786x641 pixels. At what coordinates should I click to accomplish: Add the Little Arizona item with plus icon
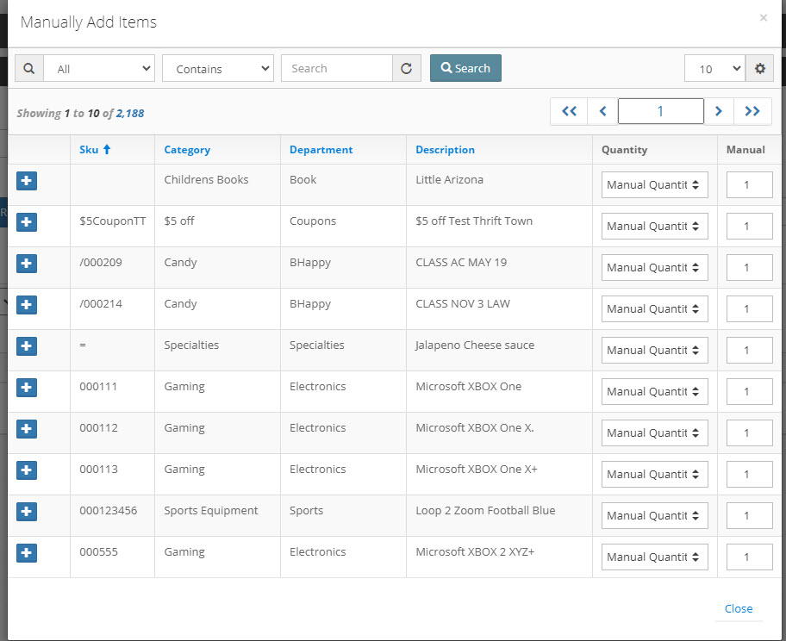tap(27, 181)
